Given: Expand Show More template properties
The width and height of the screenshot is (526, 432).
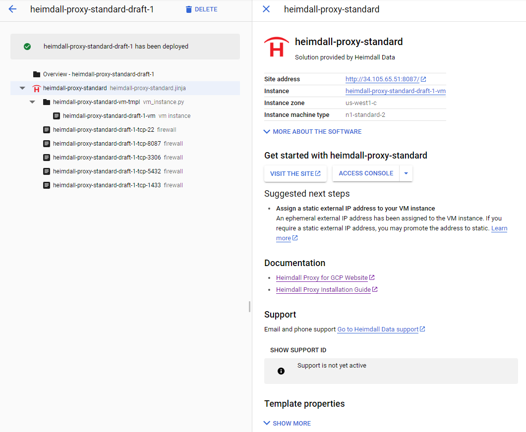Looking at the screenshot, I should point(288,424).
